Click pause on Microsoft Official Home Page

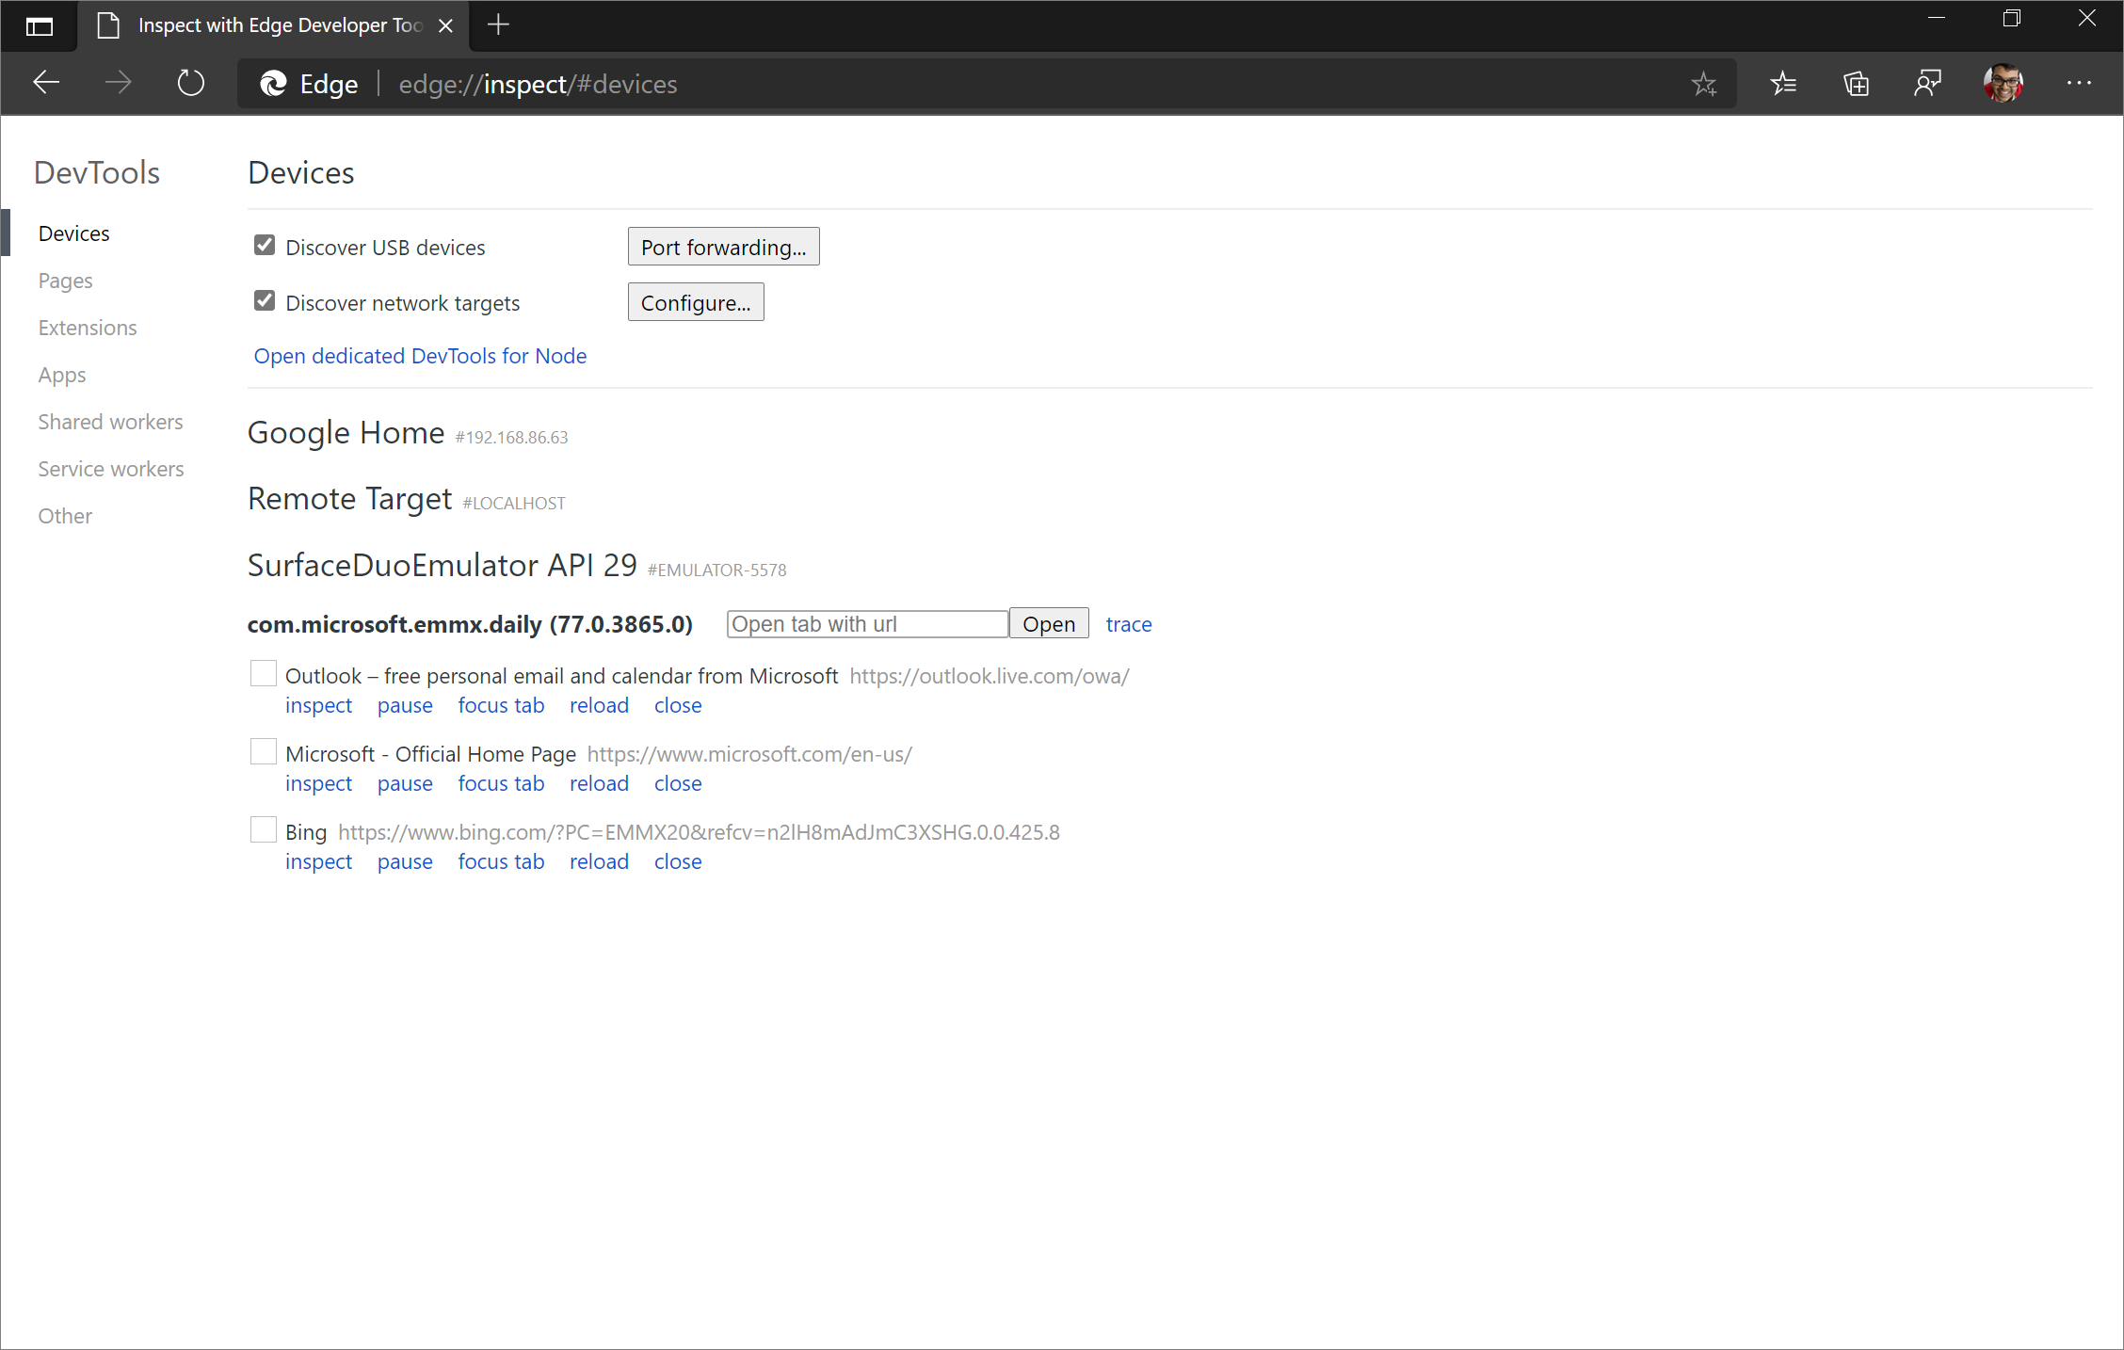406,781
